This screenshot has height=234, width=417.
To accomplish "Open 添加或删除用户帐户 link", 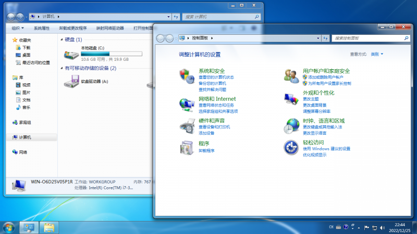I will click(325, 77).
